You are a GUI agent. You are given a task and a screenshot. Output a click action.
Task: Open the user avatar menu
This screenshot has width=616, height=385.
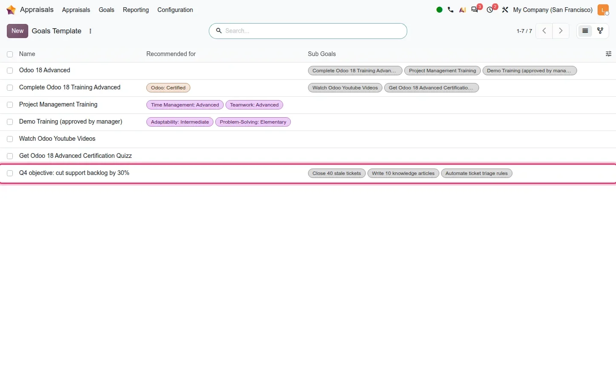point(603,10)
